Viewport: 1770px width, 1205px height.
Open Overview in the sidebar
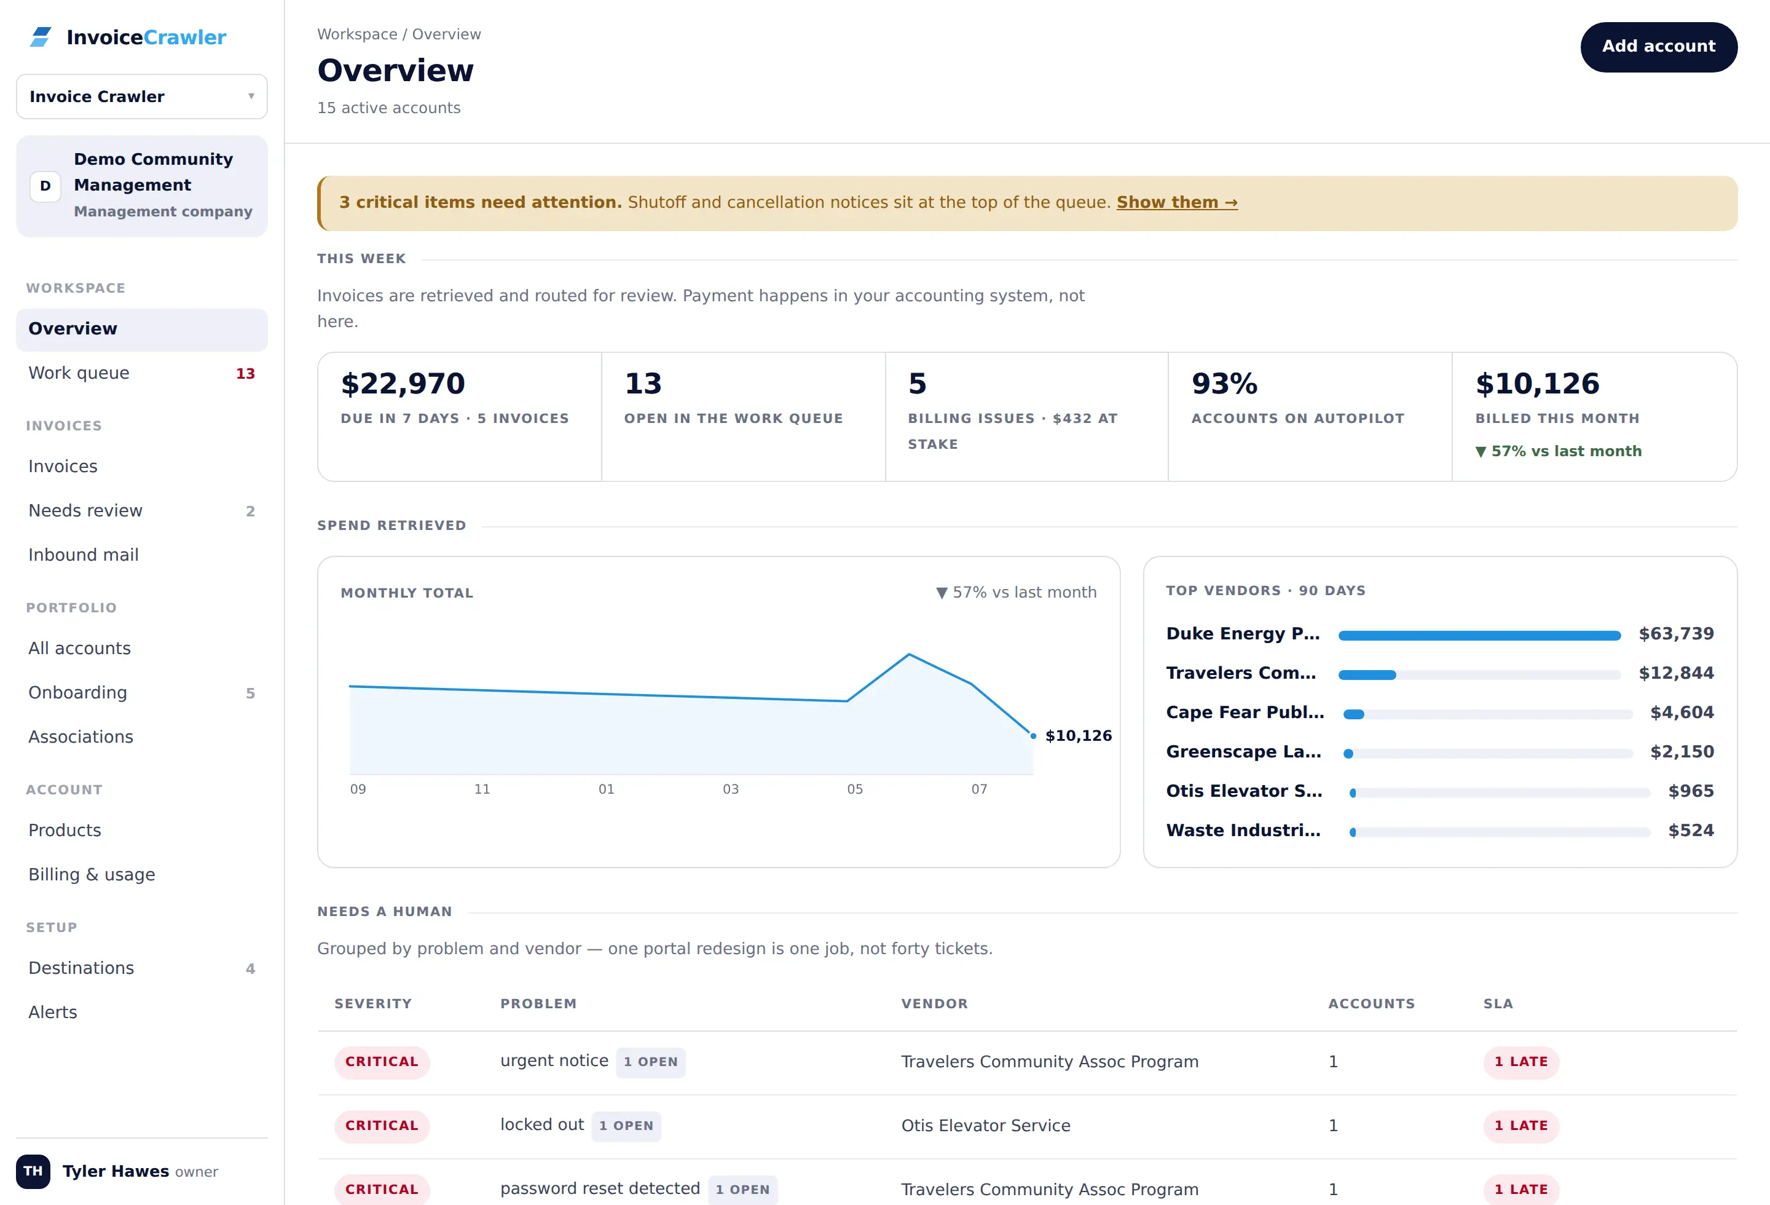(141, 329)
